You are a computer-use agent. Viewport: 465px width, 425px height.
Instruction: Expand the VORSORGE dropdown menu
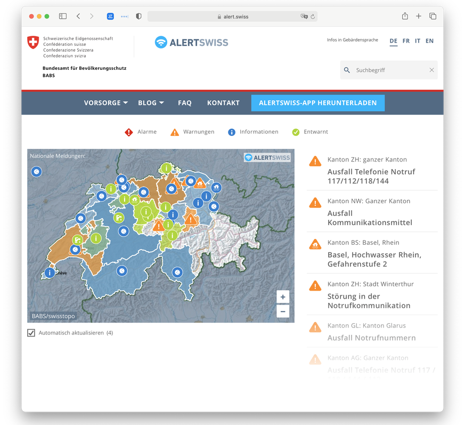[x=105, y=103]
